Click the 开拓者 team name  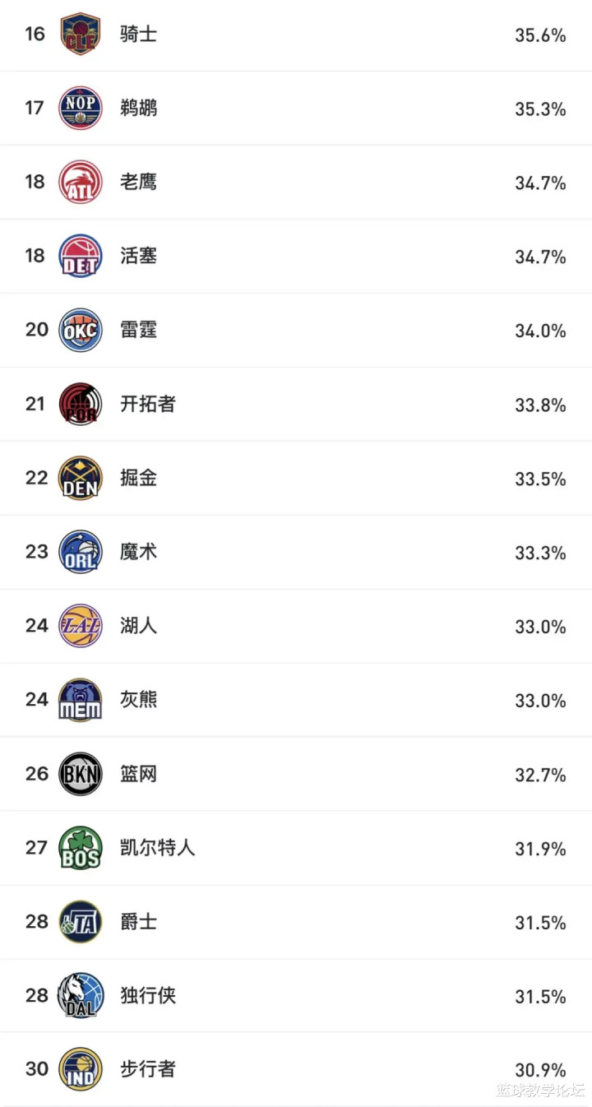pyautogui.click(x=148, y=404)
